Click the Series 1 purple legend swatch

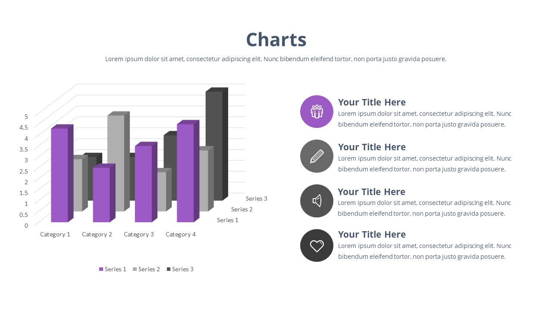(x=101, y=269)
